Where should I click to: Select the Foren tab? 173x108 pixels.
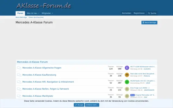[20, 13]
